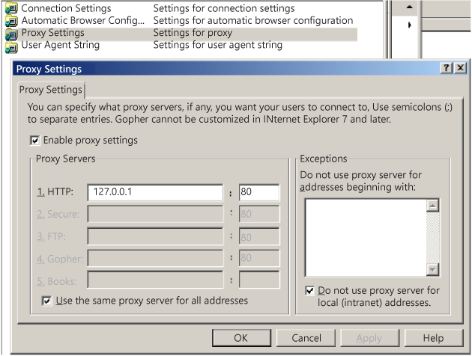Click the Automatic Browser Configuration icon
Screen dimensions: 472x356
pyautogui.click(x=10, y=21)
